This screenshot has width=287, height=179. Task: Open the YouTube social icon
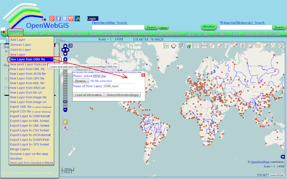pyautogui.click(x=71, y=18)
